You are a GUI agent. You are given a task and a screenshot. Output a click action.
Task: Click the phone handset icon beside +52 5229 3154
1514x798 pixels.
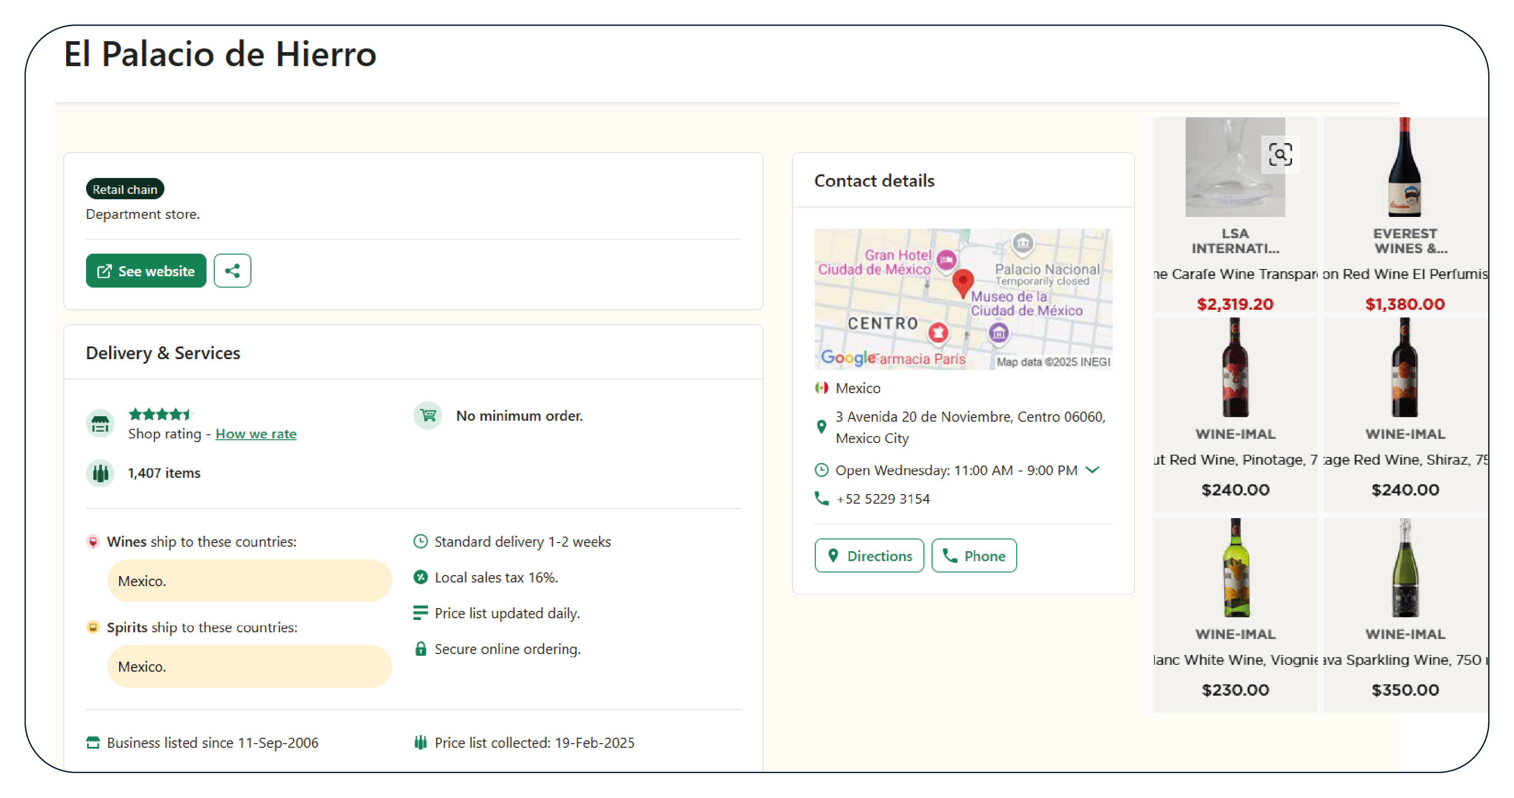pyautogui.click(x=822, y=498)
